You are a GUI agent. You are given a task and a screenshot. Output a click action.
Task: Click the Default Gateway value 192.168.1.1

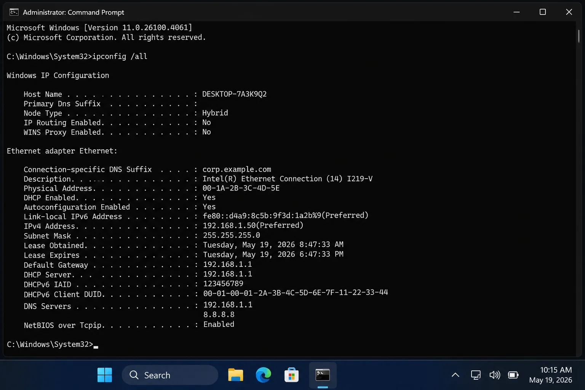(x=227, y=264)
